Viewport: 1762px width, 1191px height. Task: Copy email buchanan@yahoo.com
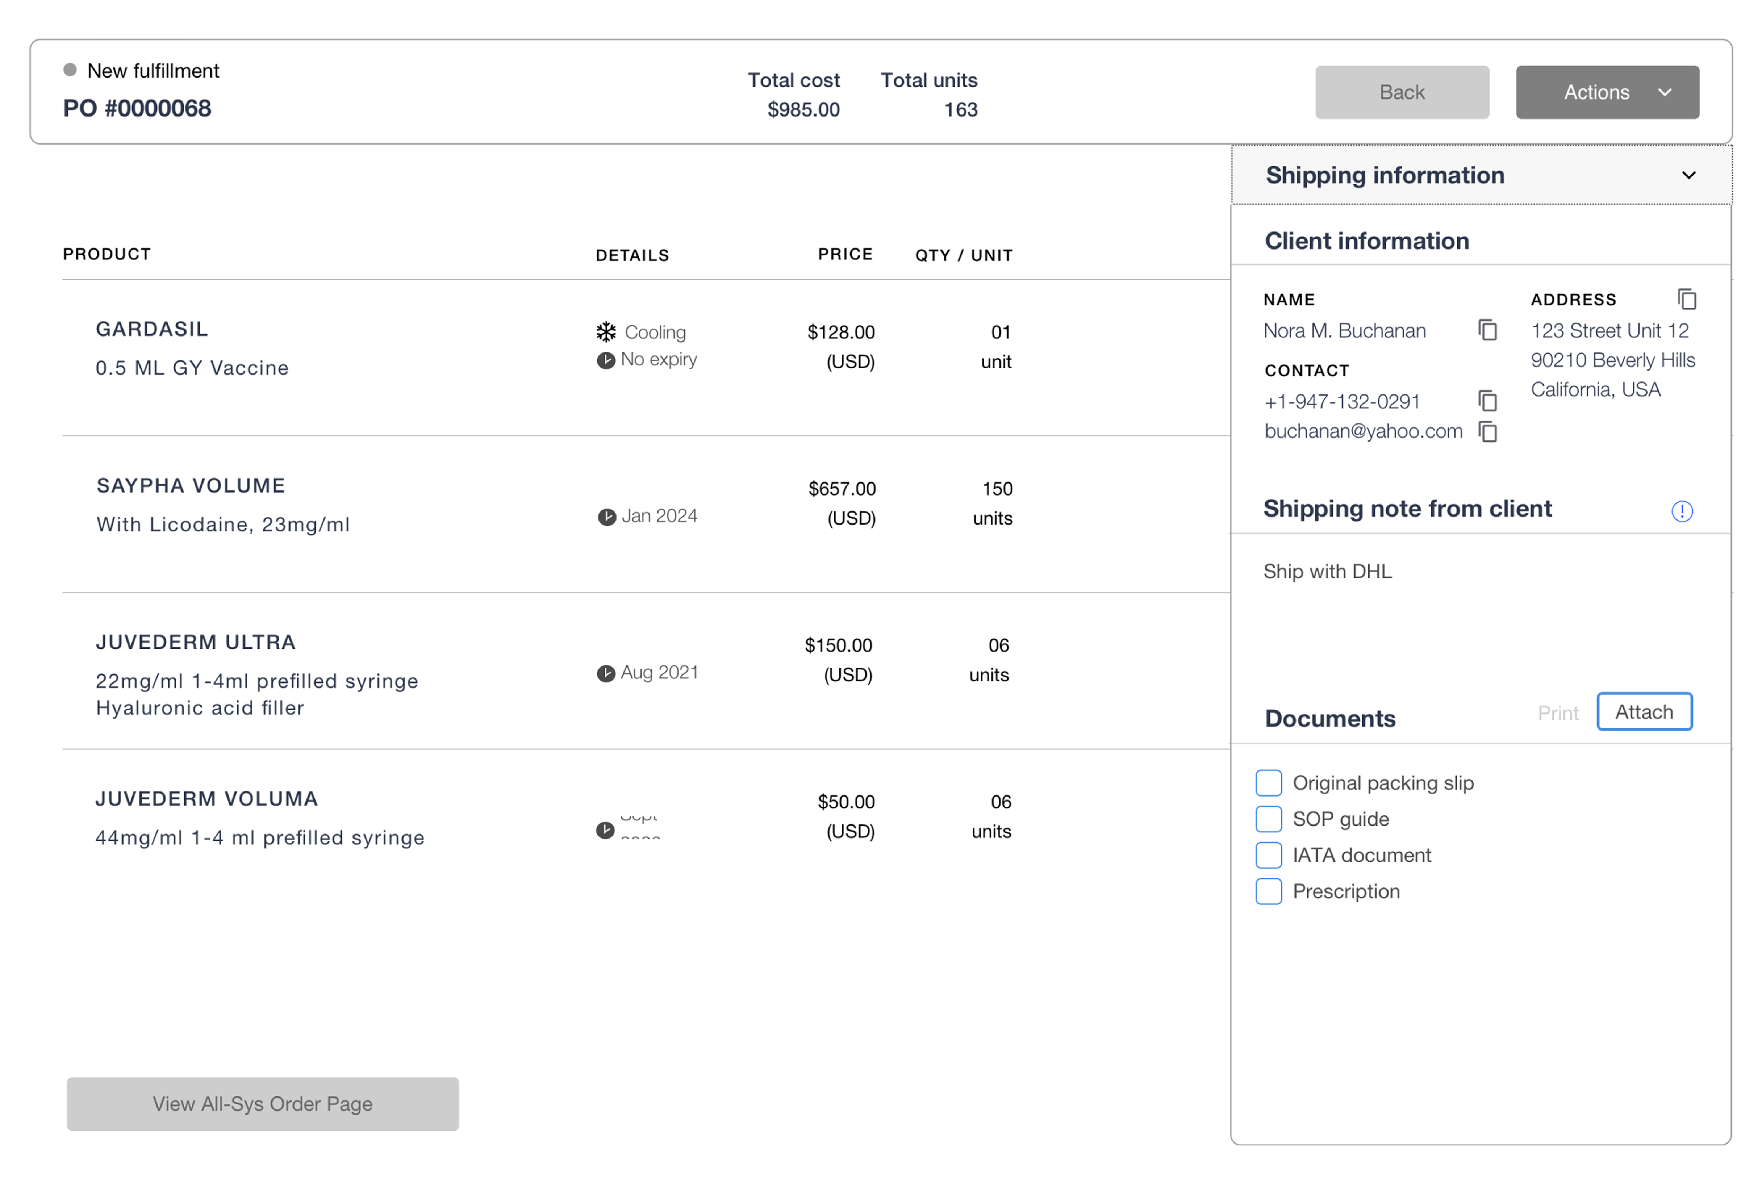1487,431
